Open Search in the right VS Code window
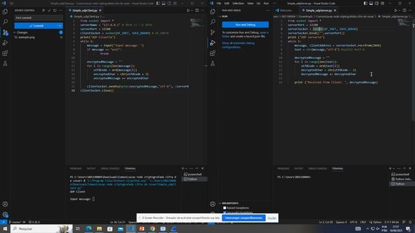Screen dimensions: 415x233 pos(213,22)
